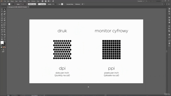Select the Shape Builder tool
The width and height of the screenshot is (171, 96).
pos(2,27)
